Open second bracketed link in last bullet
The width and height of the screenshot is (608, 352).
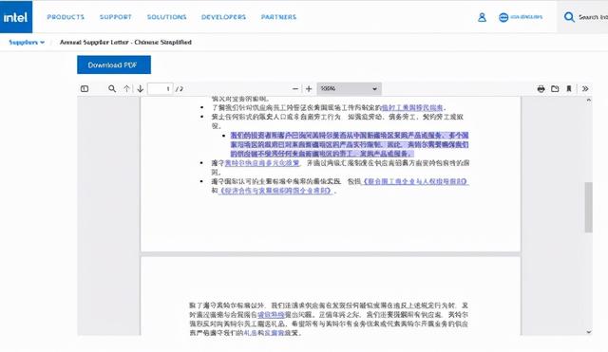tap(275, 191)
